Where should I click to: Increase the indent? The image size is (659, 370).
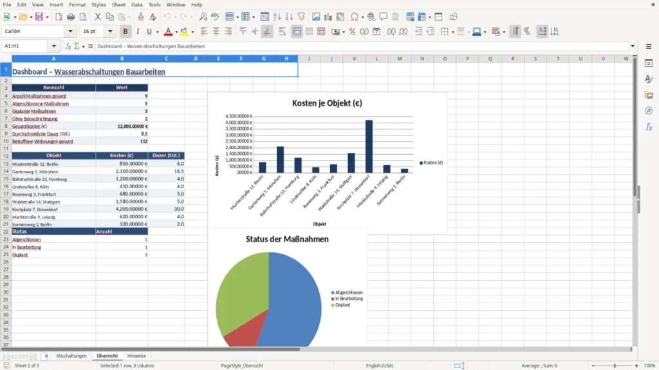[418, 31]
